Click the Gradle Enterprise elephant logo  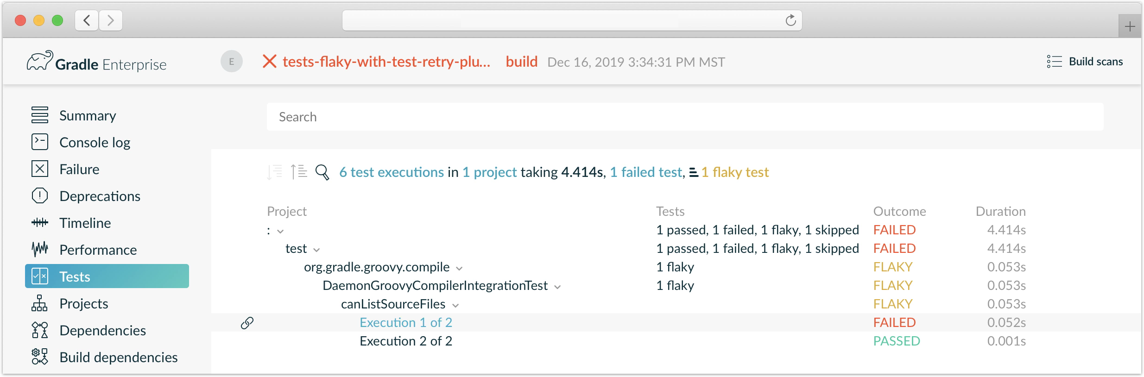click(x=39, y=62)
